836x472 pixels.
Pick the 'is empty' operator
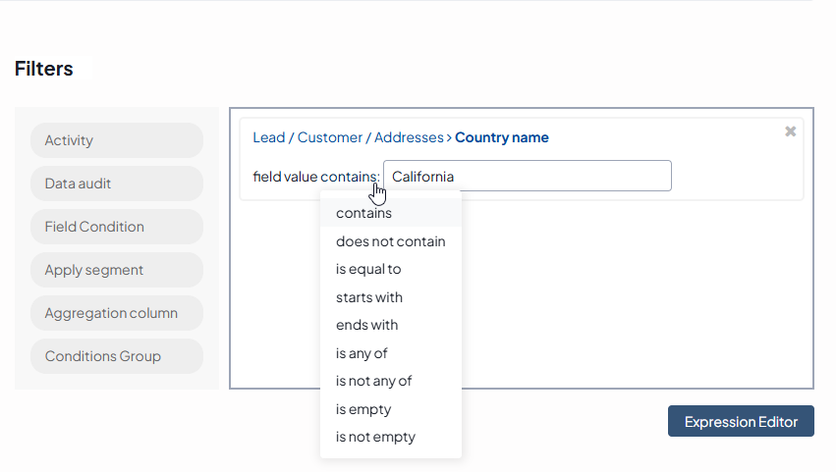tap(363, 409)
